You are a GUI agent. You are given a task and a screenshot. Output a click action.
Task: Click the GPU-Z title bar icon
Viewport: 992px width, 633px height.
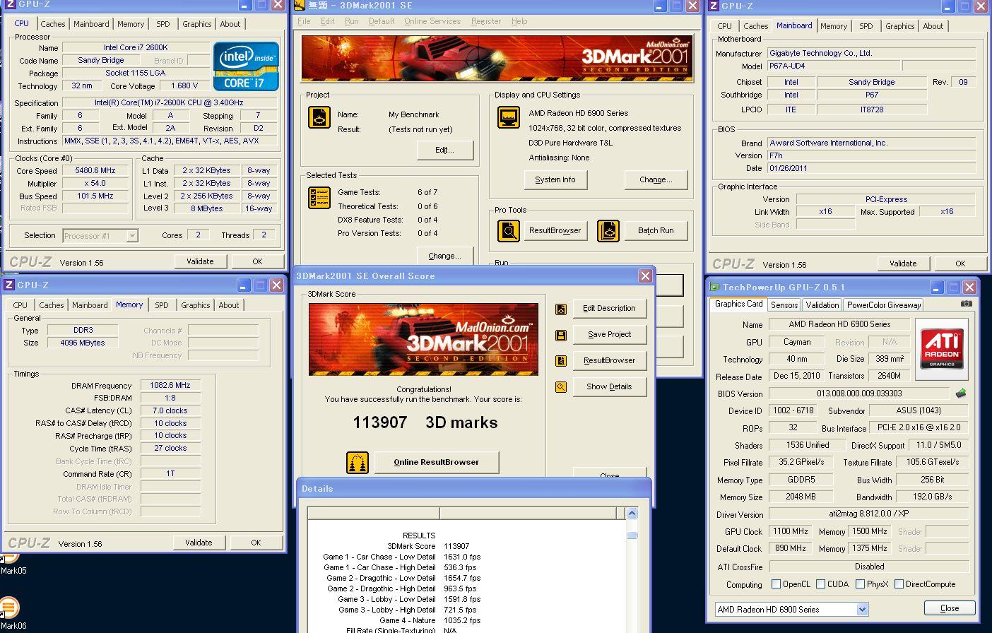click(x=715, y=287)
